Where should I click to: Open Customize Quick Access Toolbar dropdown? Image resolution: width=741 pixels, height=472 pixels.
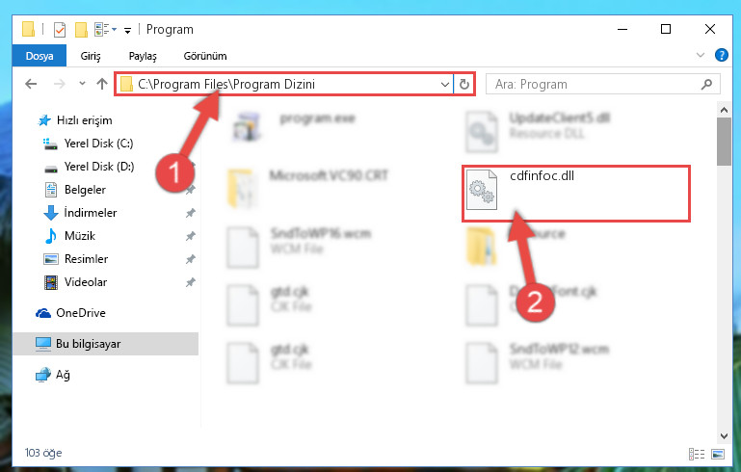coord(127,30)
